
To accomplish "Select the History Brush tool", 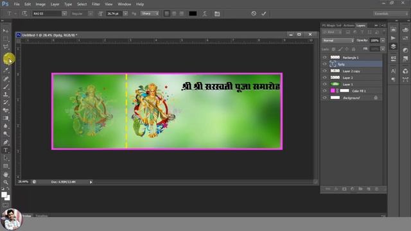I will tap(6, 103).
